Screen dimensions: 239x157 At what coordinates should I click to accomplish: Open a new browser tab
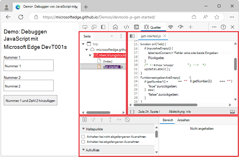(86, 7)
